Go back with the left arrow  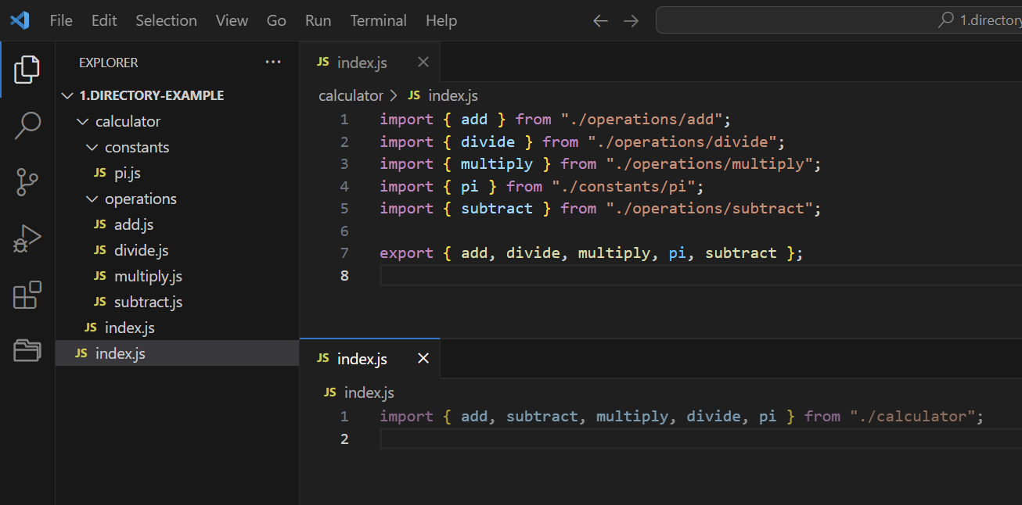pyautogui.click(x=600, y=21)
